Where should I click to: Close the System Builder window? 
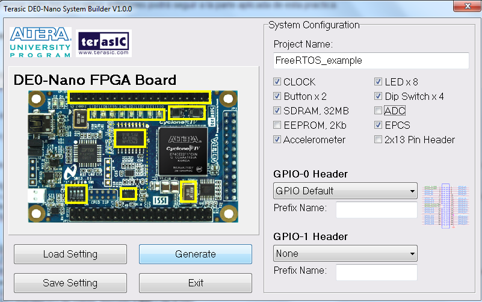point(467,7)
